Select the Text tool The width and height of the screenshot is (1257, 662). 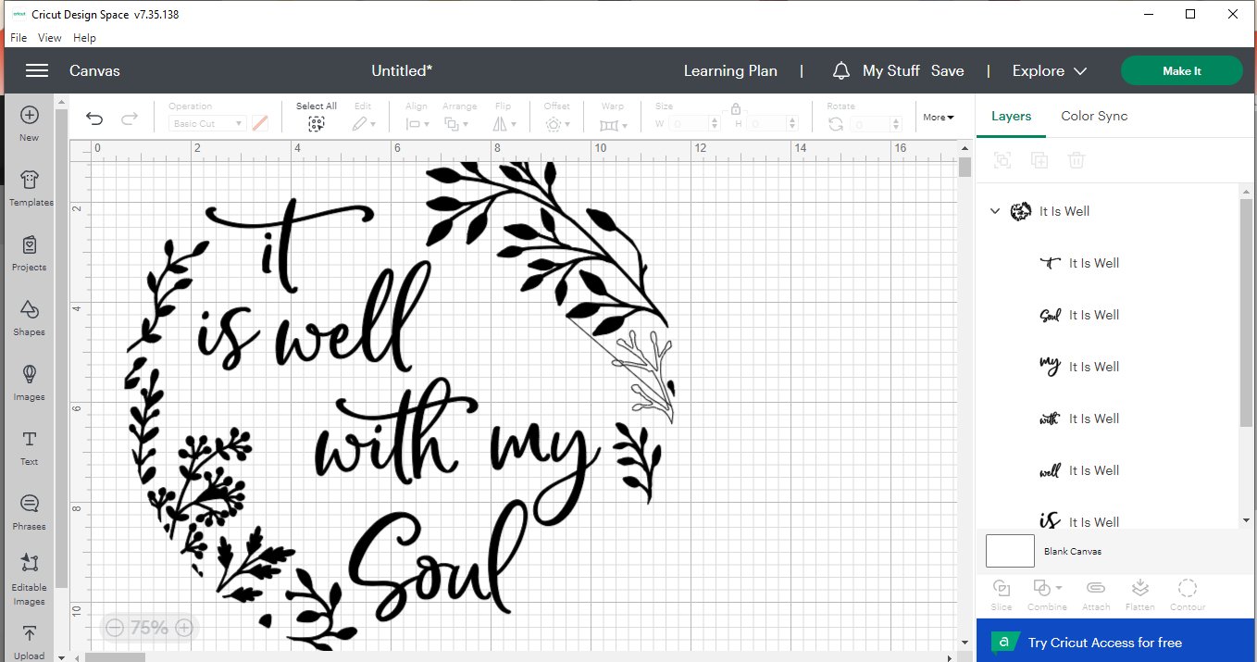[29, 446]
